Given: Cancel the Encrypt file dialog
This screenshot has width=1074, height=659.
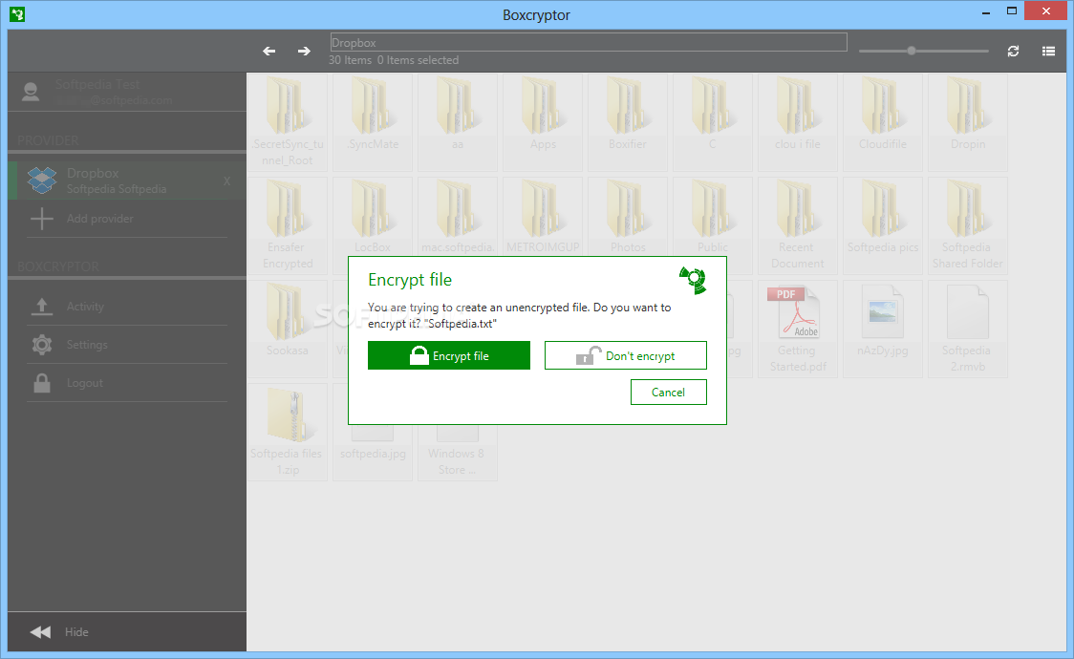Looking at the screenshot, I should click(669, 393).
